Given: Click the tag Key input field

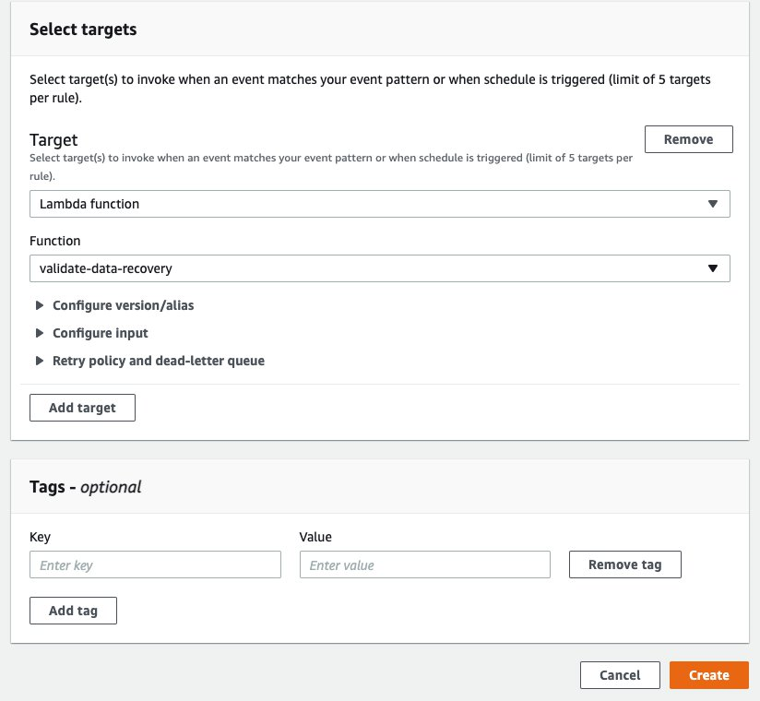Looking at the screenshot, I should 155,564.
